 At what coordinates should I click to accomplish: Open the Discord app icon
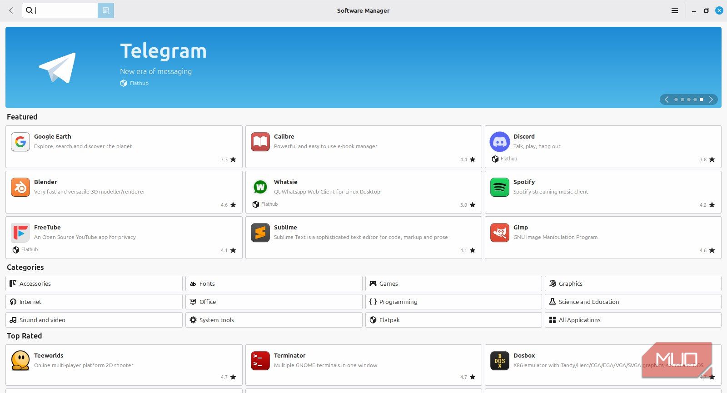tap(500, 142)
